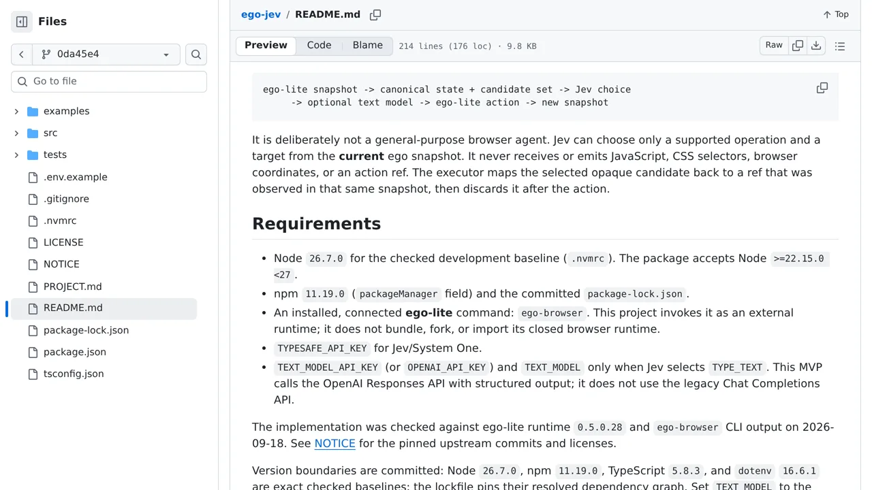Copy the file path next to README.md
This screenshot has height=490, width=872.
[375, 14]
